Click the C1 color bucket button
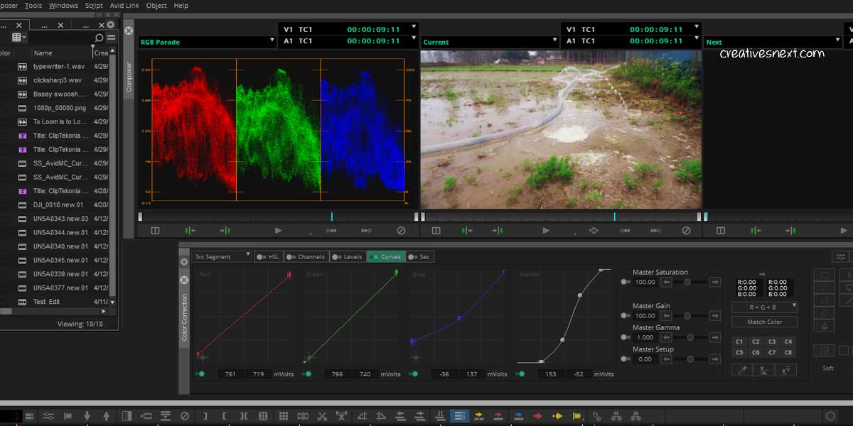 pyautogui.click(x=739, y=342)
